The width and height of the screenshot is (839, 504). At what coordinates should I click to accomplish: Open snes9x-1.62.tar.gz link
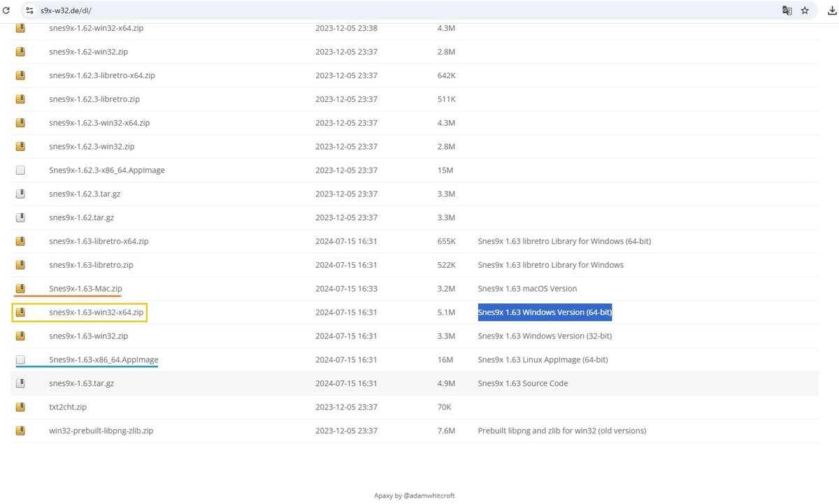(82, 217)
